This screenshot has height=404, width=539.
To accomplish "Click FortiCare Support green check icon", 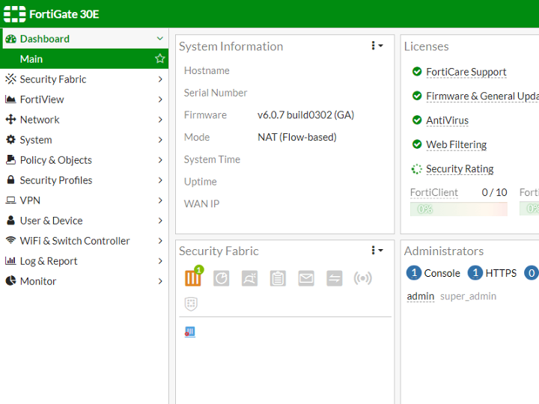I will tap(417, 72).
